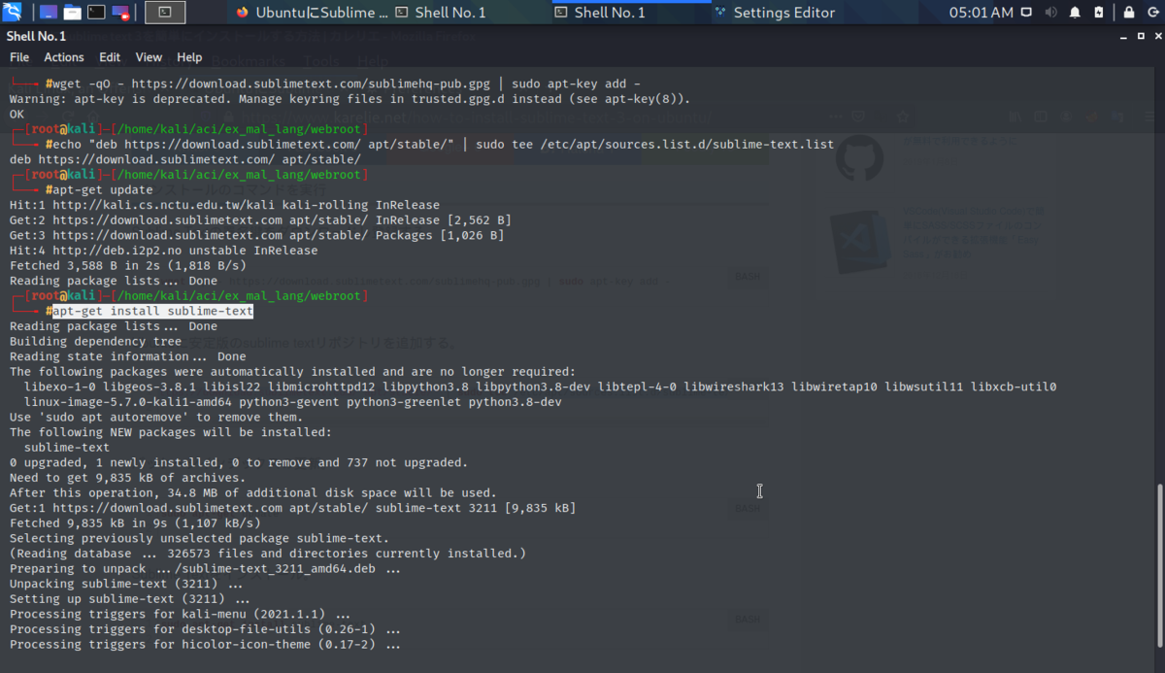
Task: Open the file manager panel launcher
Action: tap(72, 13)
